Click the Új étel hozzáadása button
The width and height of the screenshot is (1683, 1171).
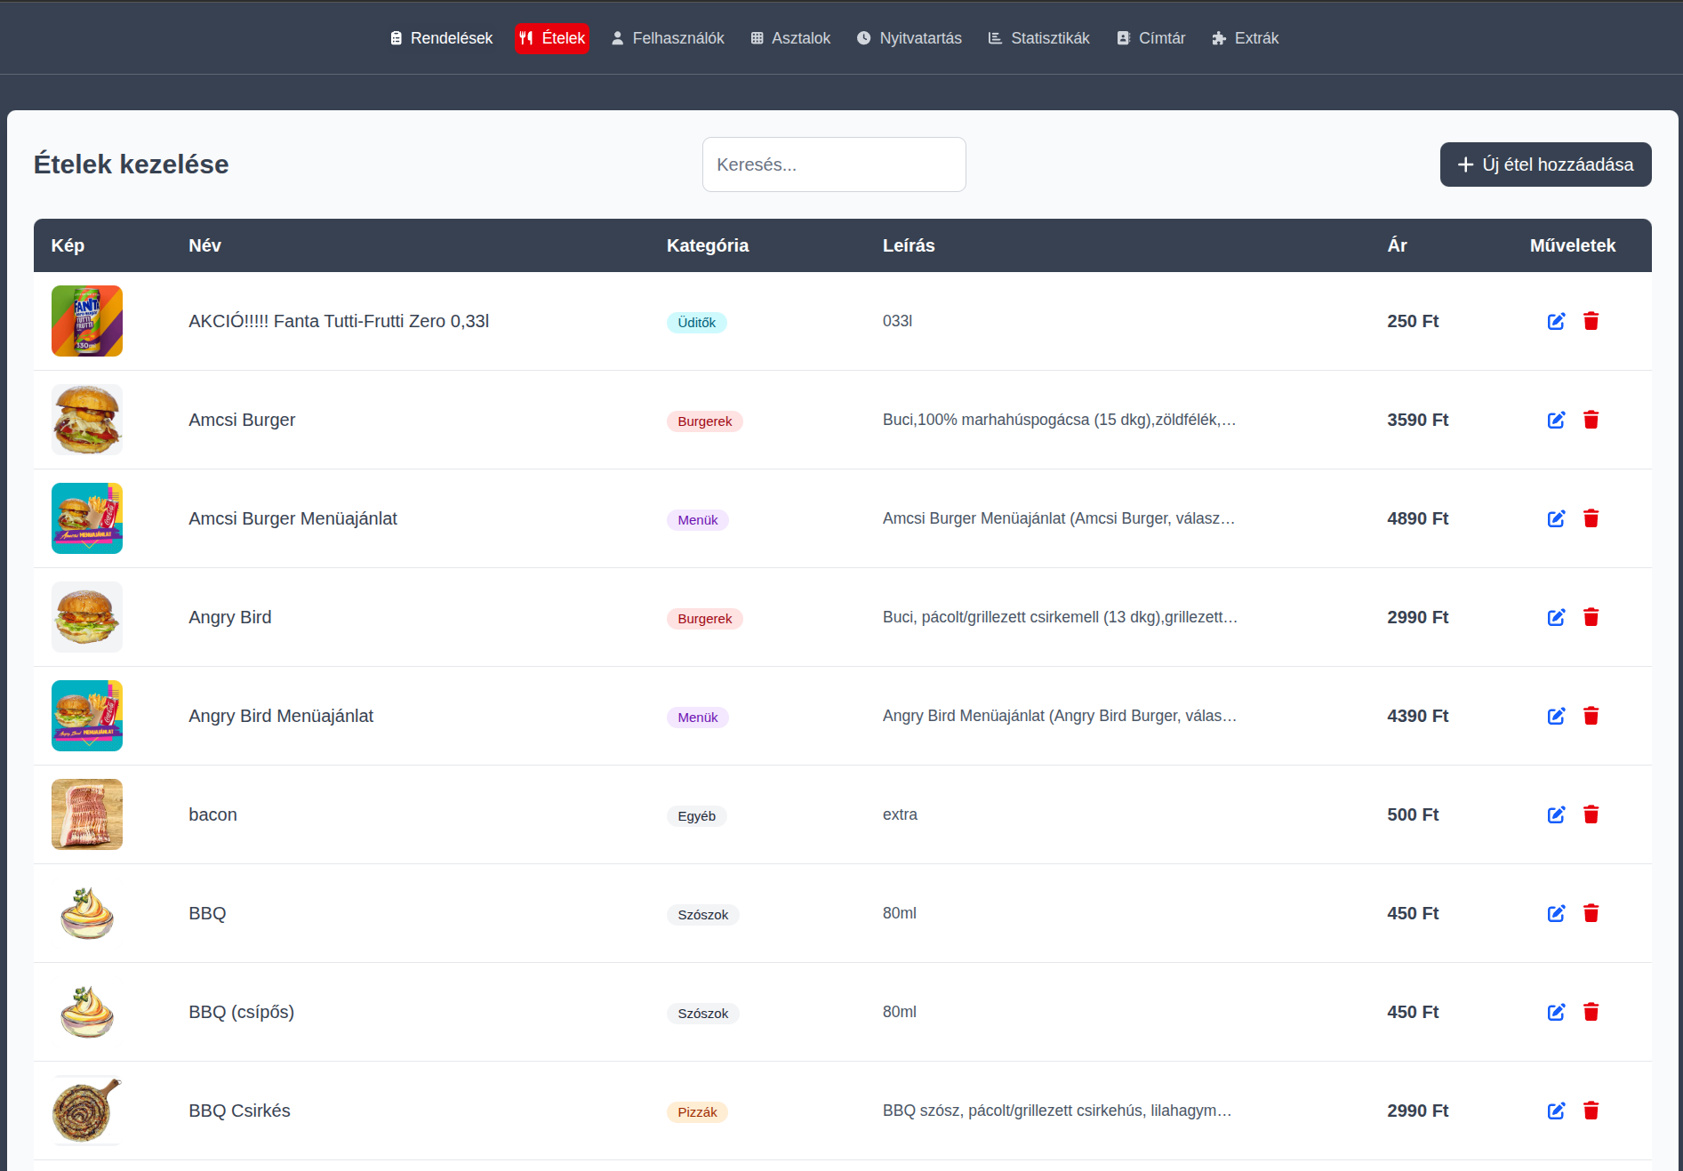pos(1545,164)
